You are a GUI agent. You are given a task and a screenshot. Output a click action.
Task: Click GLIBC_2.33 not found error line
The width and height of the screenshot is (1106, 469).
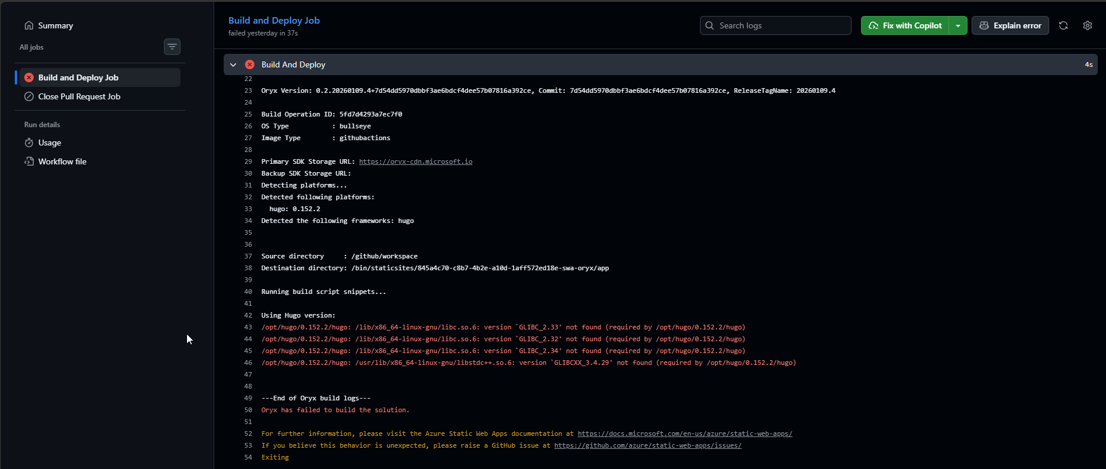pyautogui.click(x=503, y=327)
